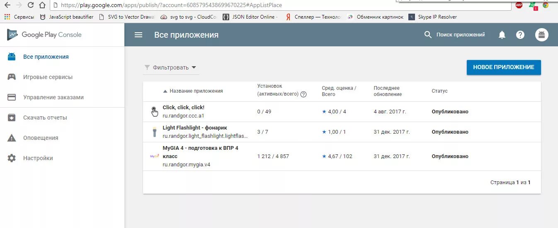The height and width of the screenshot is (228, 558).
Task: Open Light Flashlight - фонарик app
Action: pos(195,128)
